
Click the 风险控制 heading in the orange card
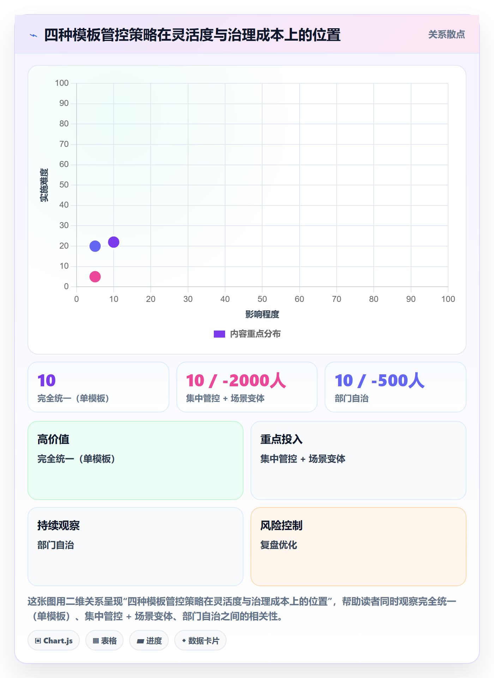(x=281, y=525)
